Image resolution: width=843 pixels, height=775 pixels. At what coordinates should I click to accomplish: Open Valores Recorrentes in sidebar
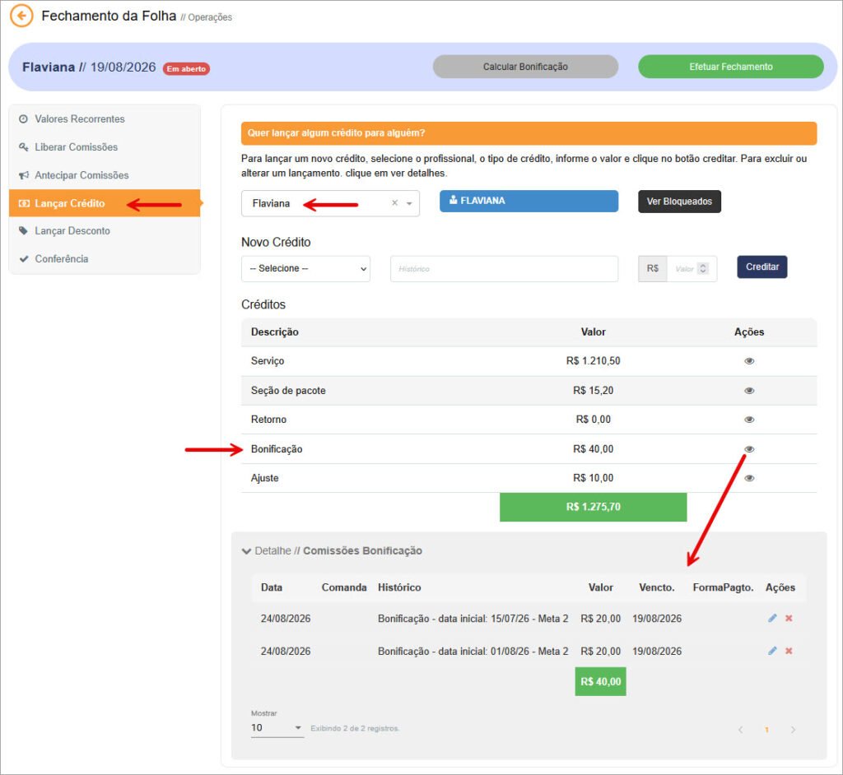(79, 118)
